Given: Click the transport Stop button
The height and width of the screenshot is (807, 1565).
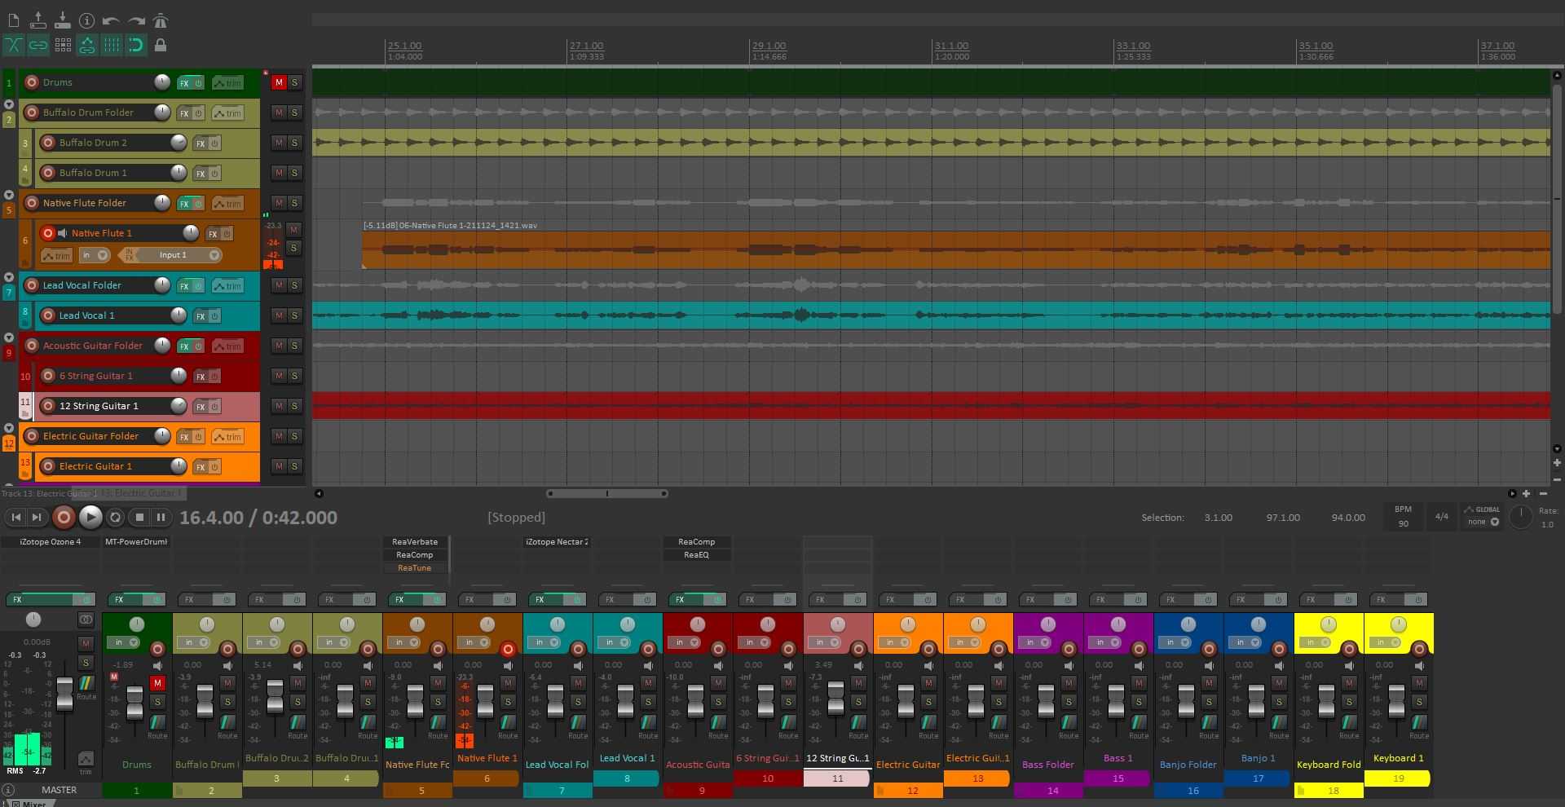Looking at the screenshot, I should [x=139, y=517].
